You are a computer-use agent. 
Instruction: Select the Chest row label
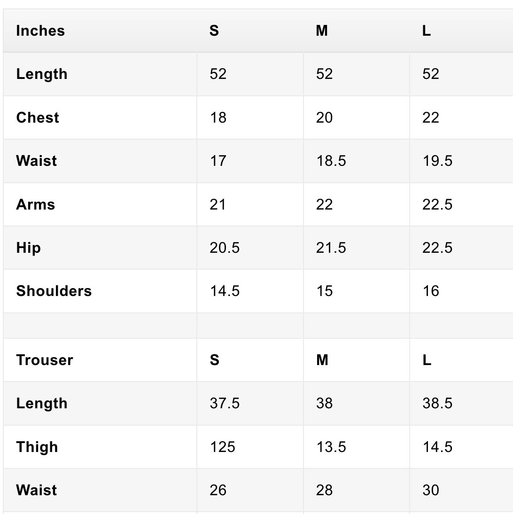tap(38, 117)
